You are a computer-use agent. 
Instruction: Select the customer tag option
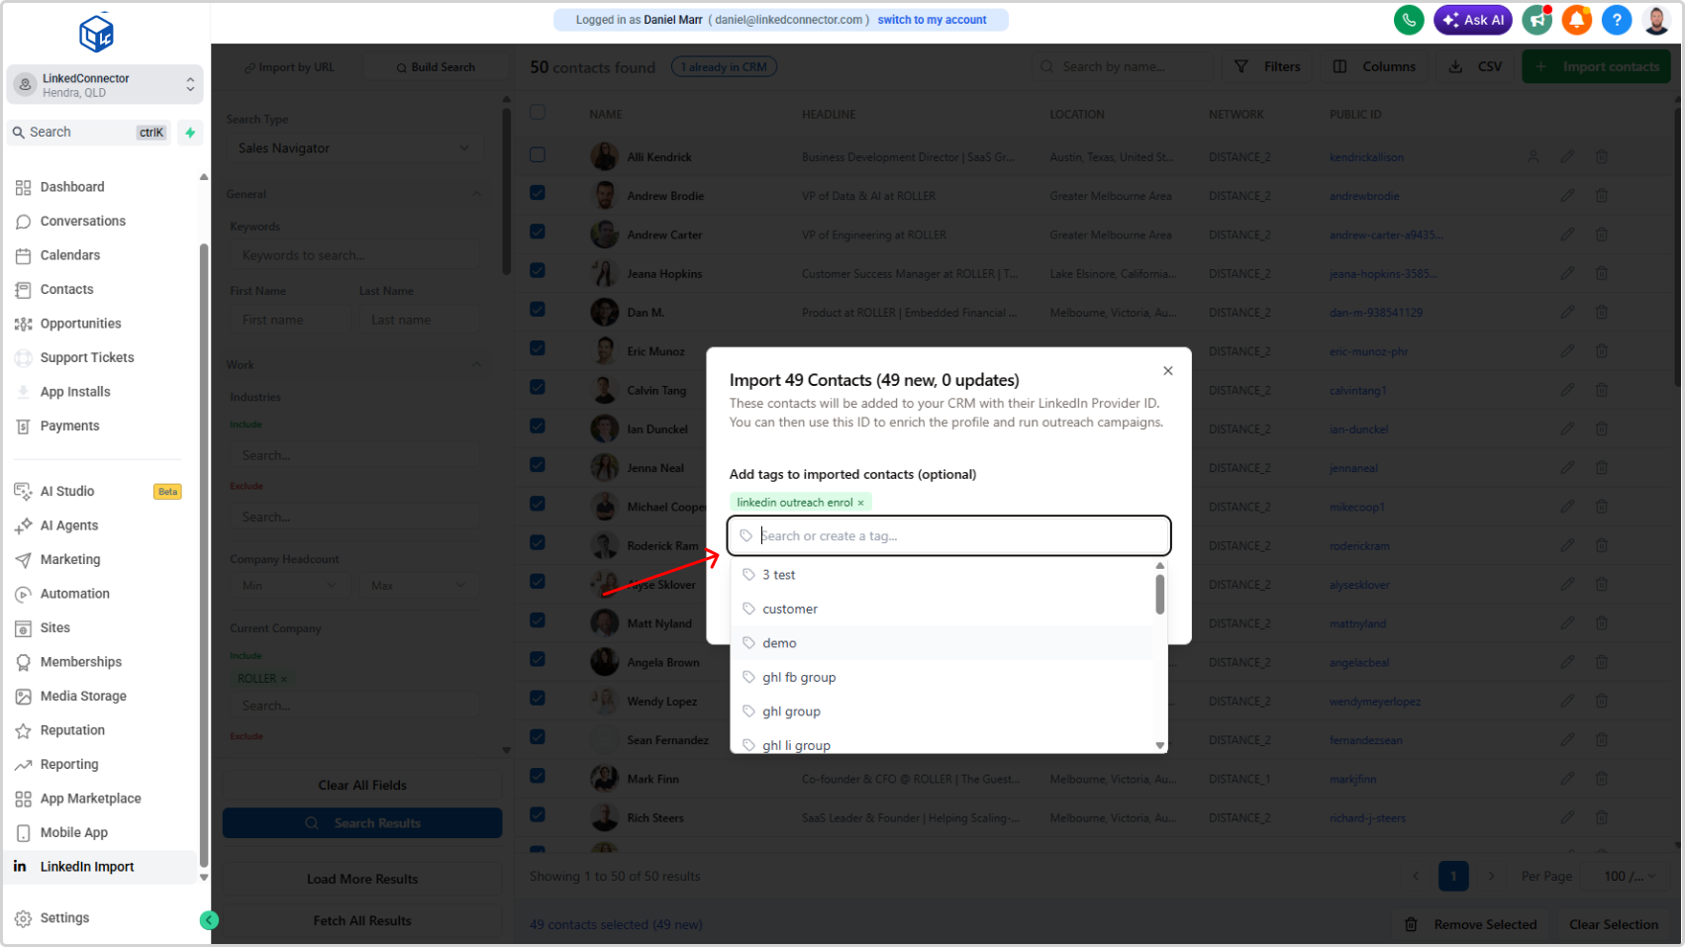click(942, 609)
